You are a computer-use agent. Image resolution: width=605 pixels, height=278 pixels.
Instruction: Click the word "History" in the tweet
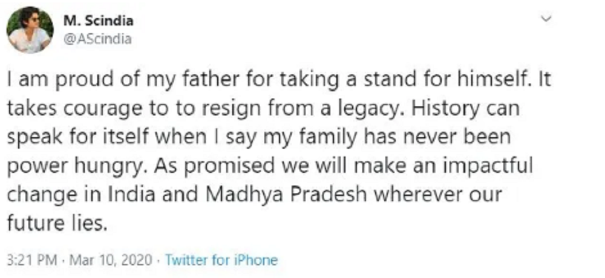pos(445,109)
